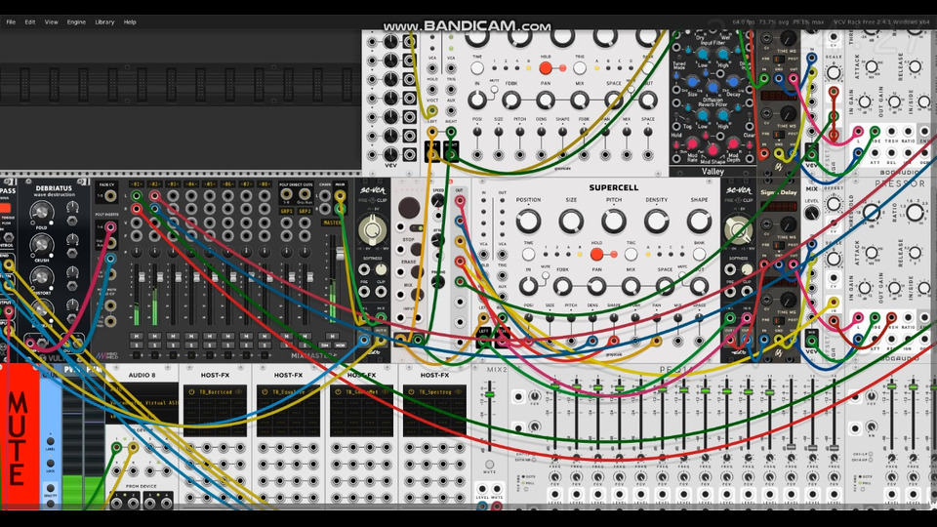This screenshot has width=937, height=527.
Task: Toggle the red HOLD button on upper Supercell
Action: tap(545, 68)
